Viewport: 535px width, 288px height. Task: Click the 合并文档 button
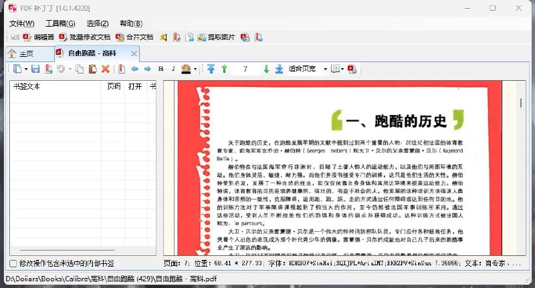(134, 37)
